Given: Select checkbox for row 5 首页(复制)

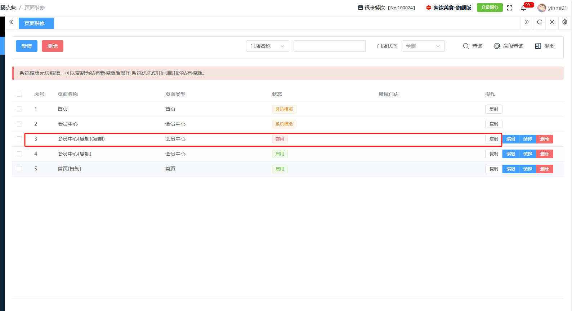Looking at the screenshot, I should [x=19, y=169].
